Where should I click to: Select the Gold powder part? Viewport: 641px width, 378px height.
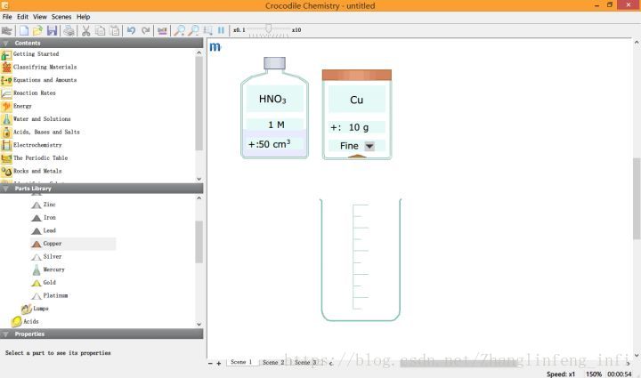[x=49, y=282]
